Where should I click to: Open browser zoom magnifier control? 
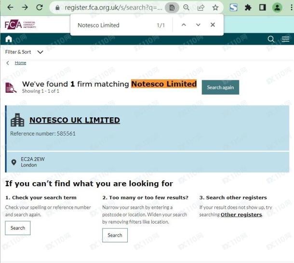coord(186,8)
